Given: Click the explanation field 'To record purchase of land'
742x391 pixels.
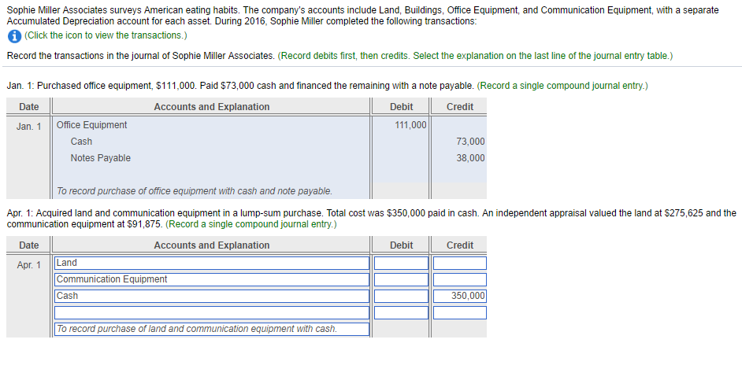Looking at the screenshot, I should 212,329.
